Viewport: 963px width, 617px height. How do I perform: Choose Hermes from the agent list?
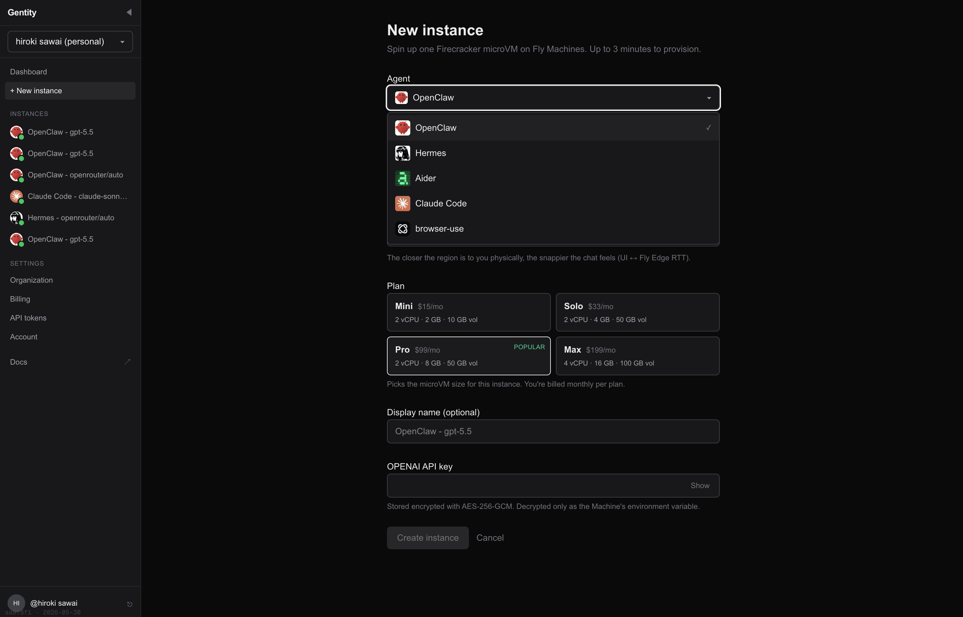553,153
